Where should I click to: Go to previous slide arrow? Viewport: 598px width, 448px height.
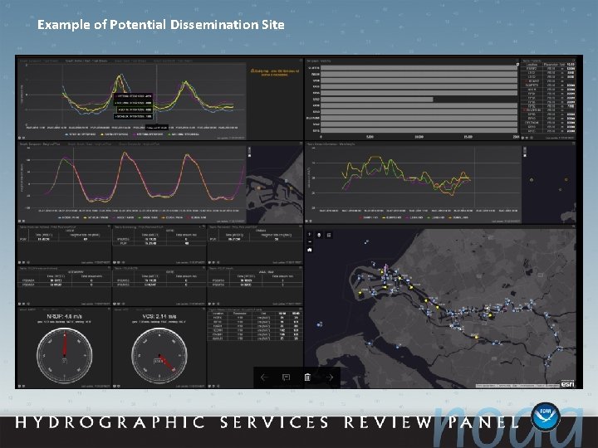point(264,377)
